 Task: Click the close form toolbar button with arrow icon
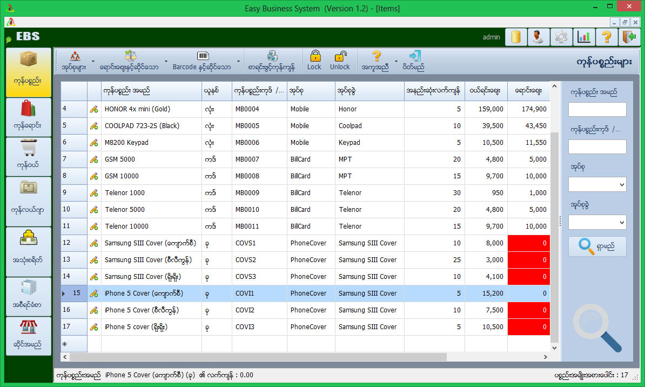pos(413,61)
